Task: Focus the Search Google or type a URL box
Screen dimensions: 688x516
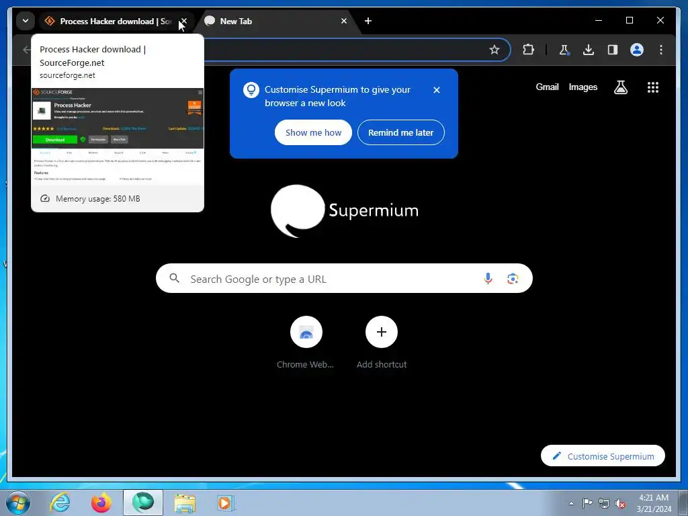Action: [x=344, y=279]
